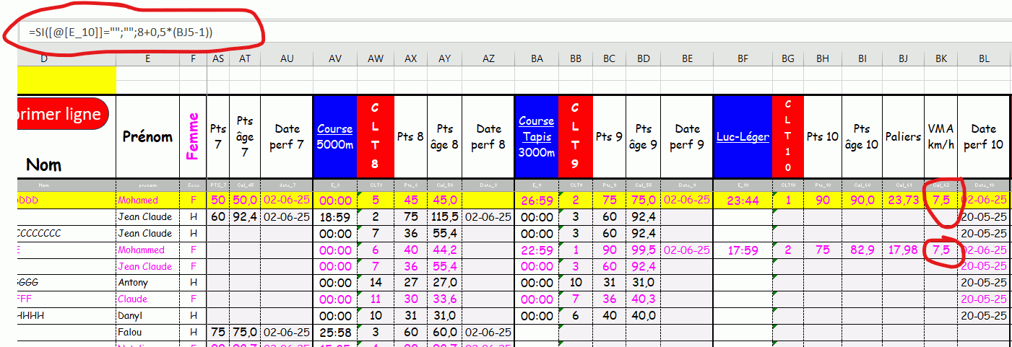Viewport: 1012px width, 347px height.
Task: Select the VMA 7,5 cell in Mohammed row
Action: [941, 250]
